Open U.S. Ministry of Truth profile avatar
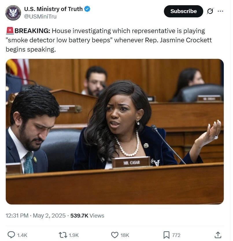The width and height of the screenshot is (233, 241). 13,13
